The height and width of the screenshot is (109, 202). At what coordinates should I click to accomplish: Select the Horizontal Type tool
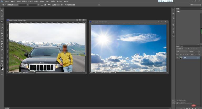2,53
